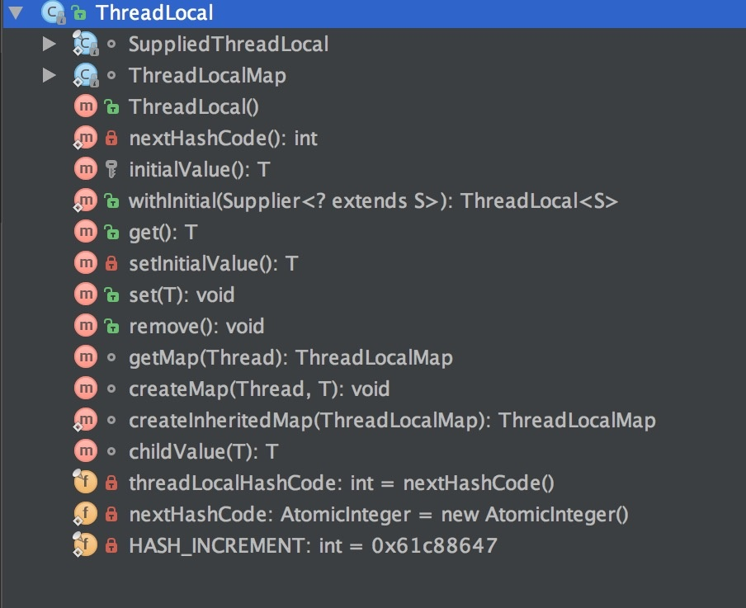Click the method icon beside remove()
746x608 pixels.
87,325
